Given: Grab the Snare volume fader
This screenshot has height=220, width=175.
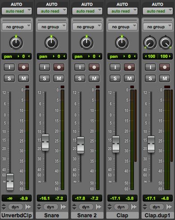Looking at the screenshot, I should point(45,142).
